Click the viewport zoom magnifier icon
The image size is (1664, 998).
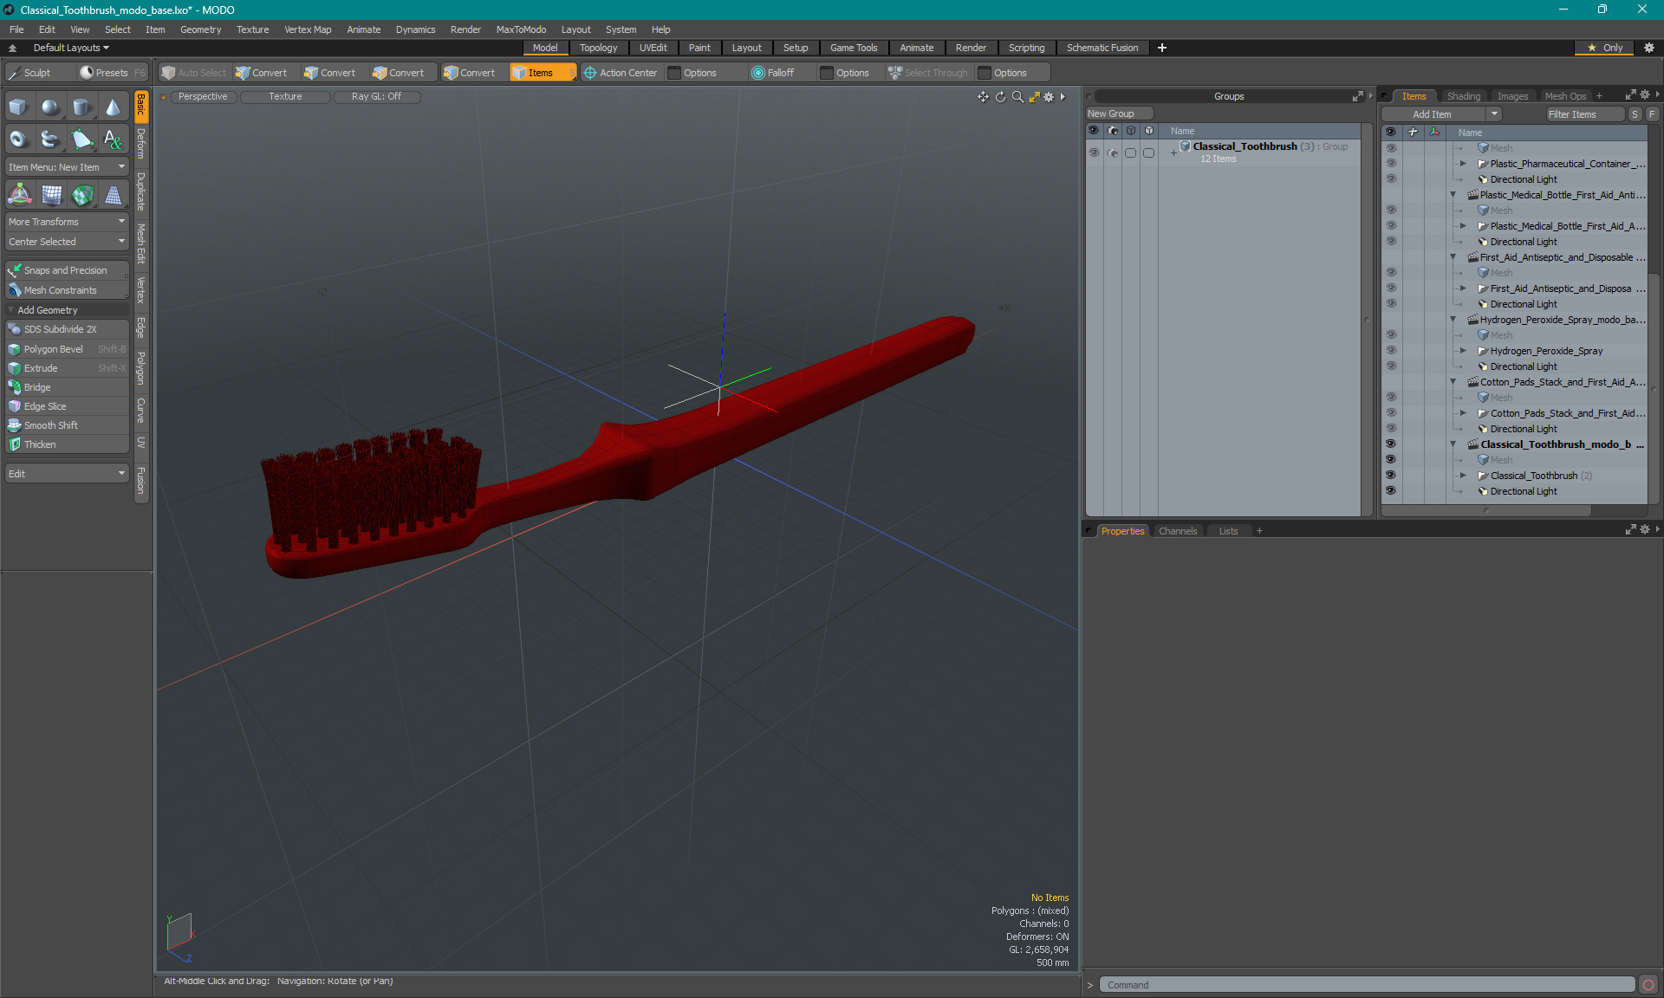pyautogui.click(x=1017, y=97)
